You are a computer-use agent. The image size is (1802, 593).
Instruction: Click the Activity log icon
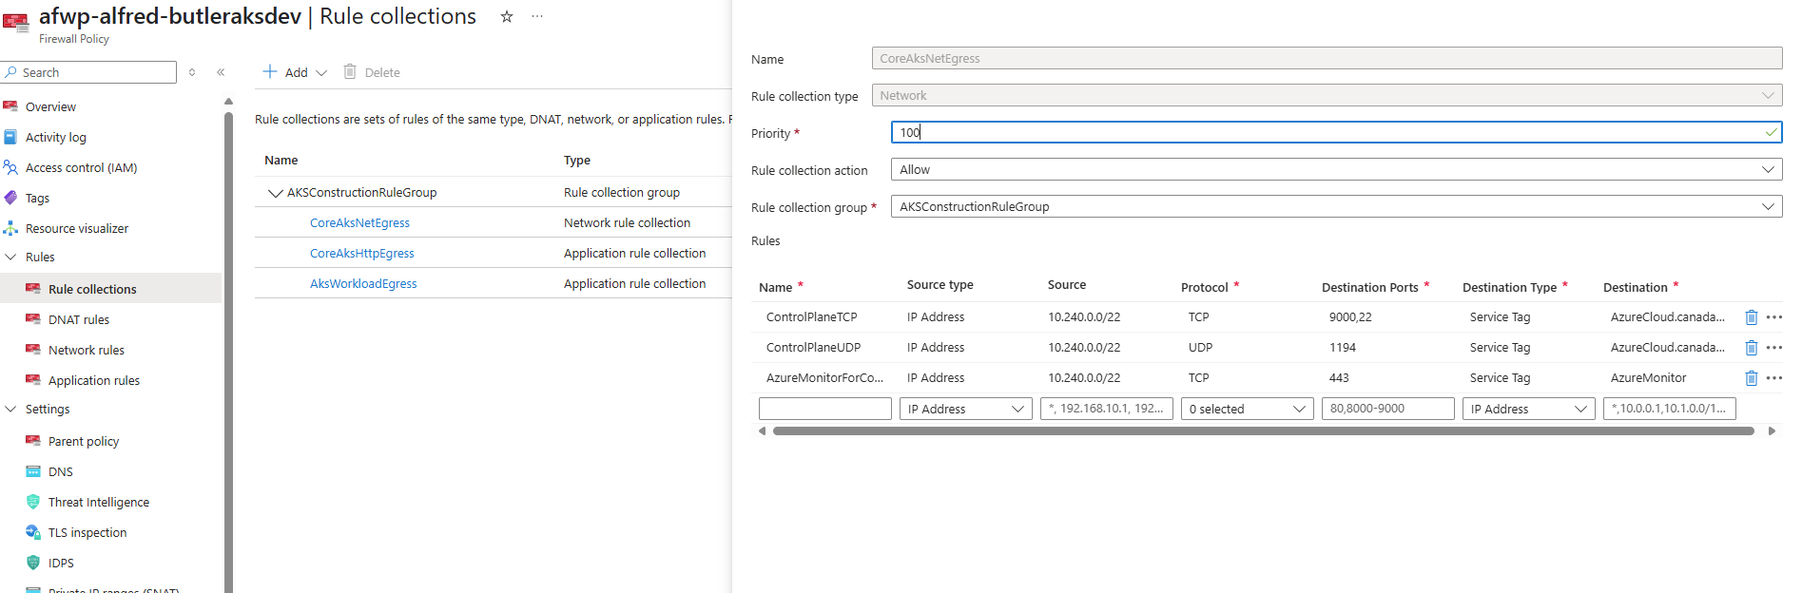tap(10, 137)
